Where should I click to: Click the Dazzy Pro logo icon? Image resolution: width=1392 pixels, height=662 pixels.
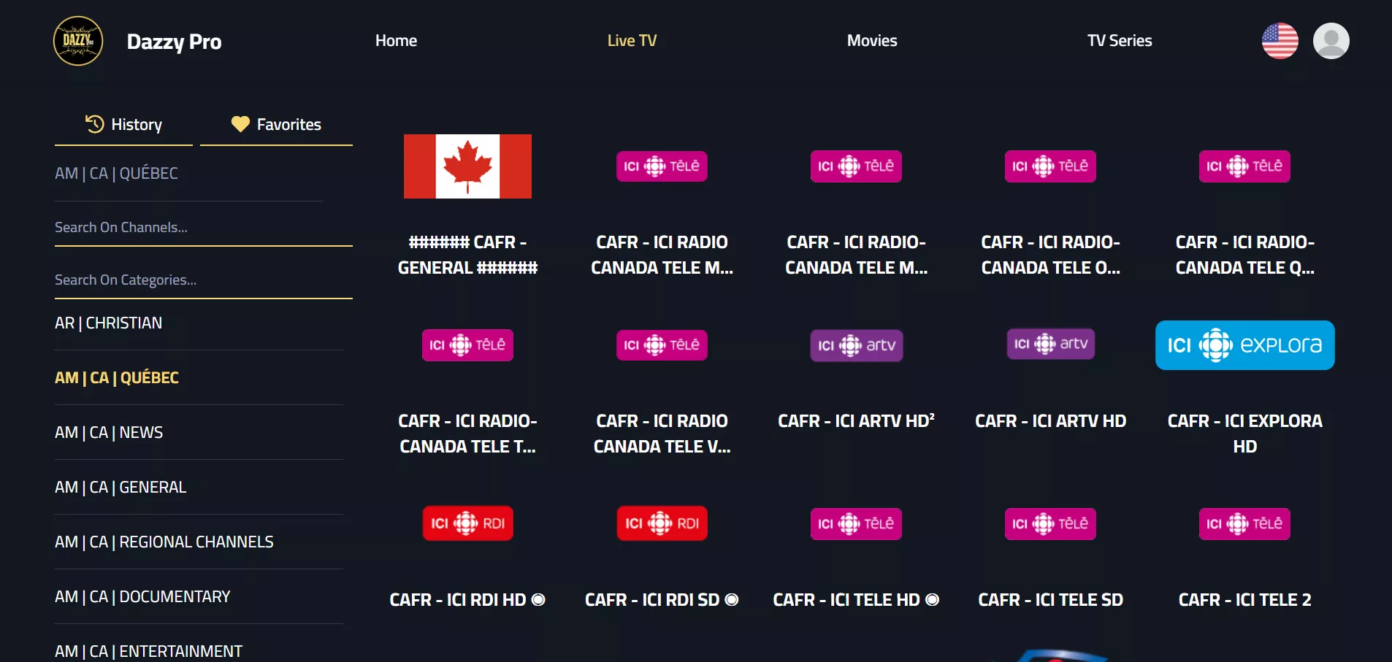point(78,41)
